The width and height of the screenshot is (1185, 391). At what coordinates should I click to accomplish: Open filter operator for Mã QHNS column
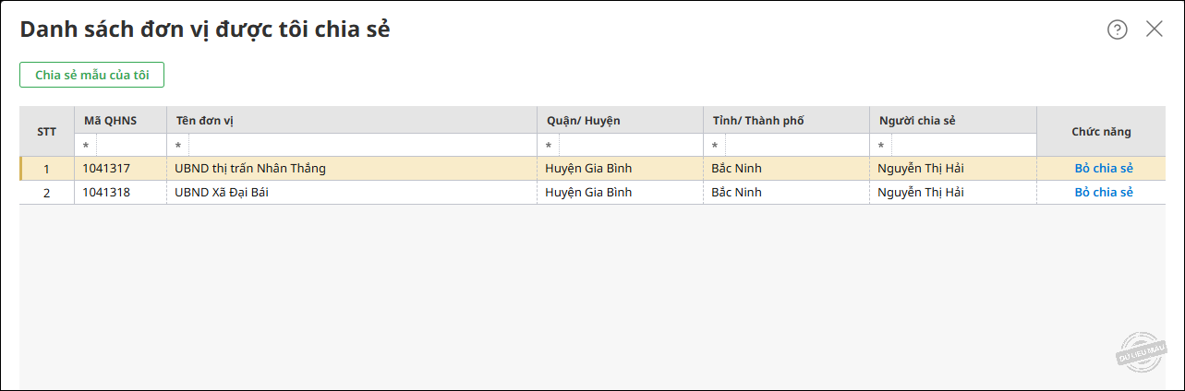86,146
